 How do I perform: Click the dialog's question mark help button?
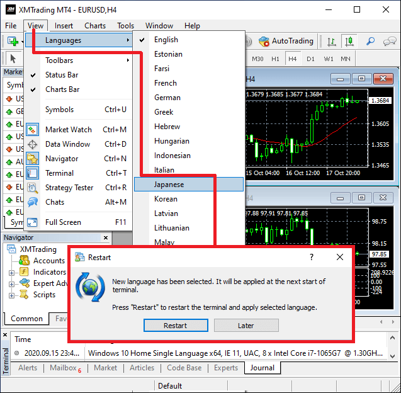[311, 257]
